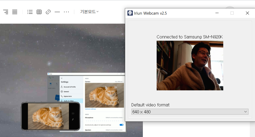The width and height of the screenshot is (255, 137).
Task: Insert a horizontal divider line
Action: click(57, 12)
